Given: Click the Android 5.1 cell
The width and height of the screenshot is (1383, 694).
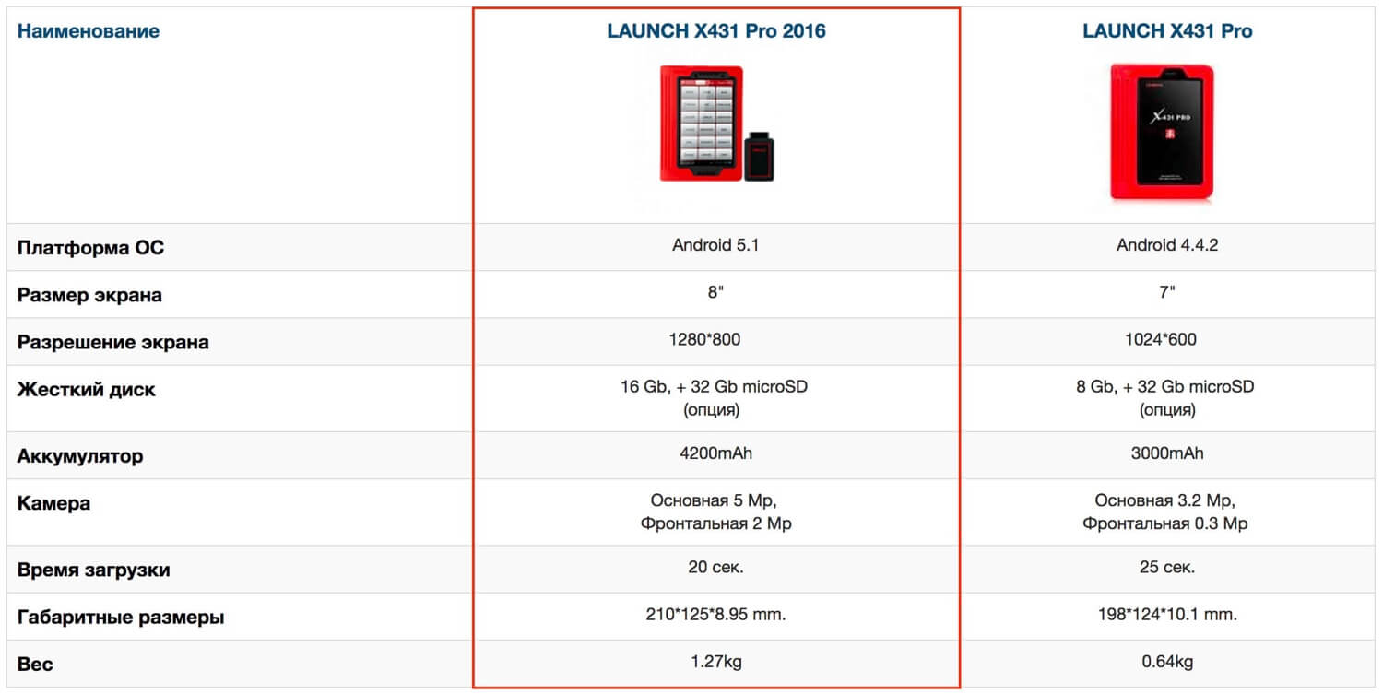Looking at the screenshot, I should tap(715, 245).
